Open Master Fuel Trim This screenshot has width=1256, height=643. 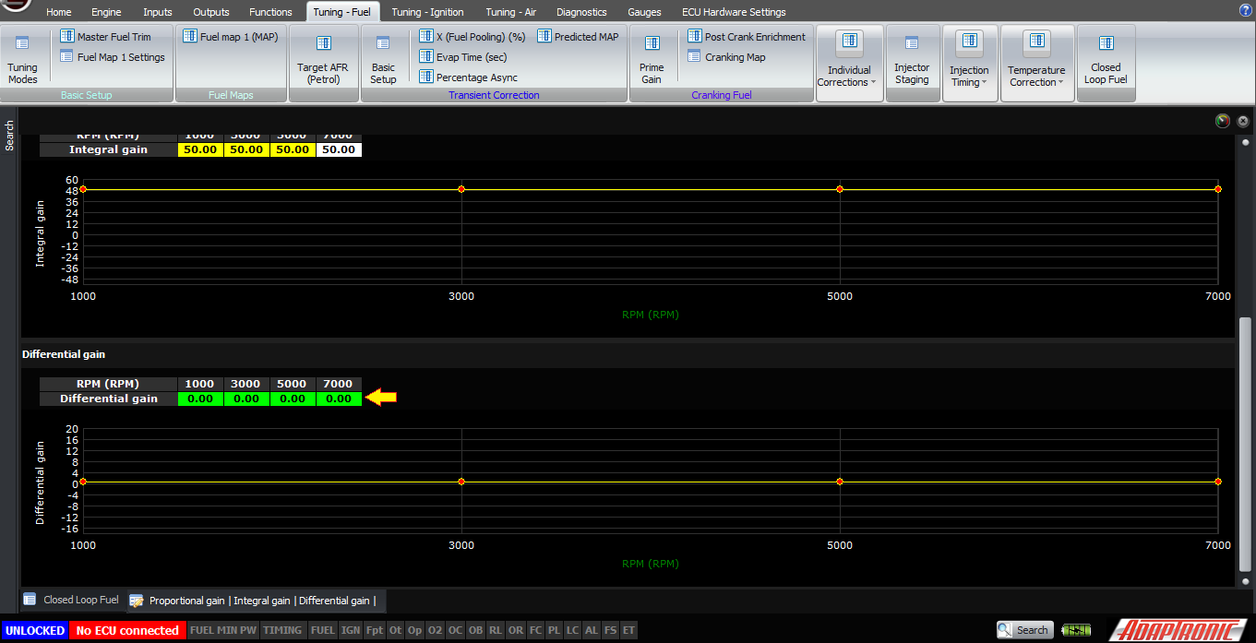pos(105,37)
